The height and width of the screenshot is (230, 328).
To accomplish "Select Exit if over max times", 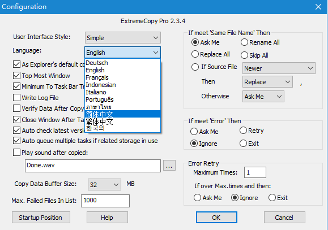I will pos(272,198).
